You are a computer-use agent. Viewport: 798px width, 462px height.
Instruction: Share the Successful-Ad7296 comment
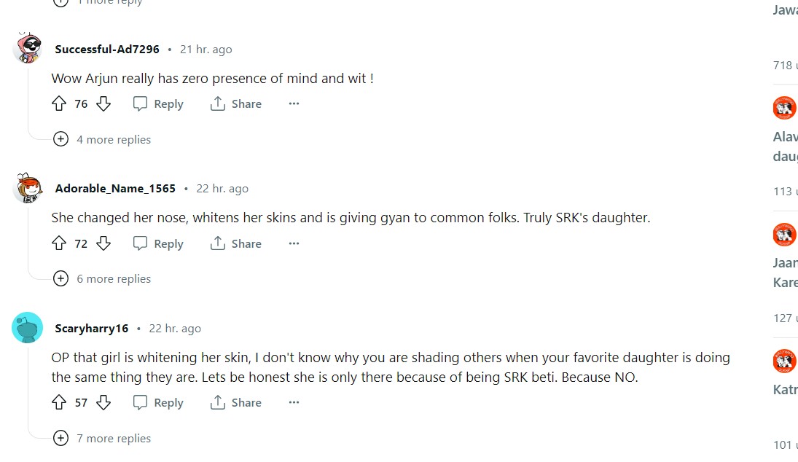[235, 104]
